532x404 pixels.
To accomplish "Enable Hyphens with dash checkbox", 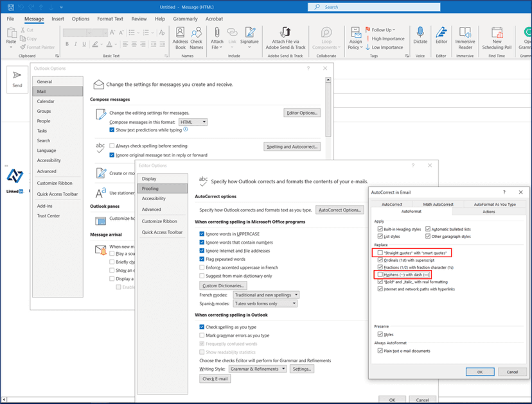I will [x=380, y=274].
